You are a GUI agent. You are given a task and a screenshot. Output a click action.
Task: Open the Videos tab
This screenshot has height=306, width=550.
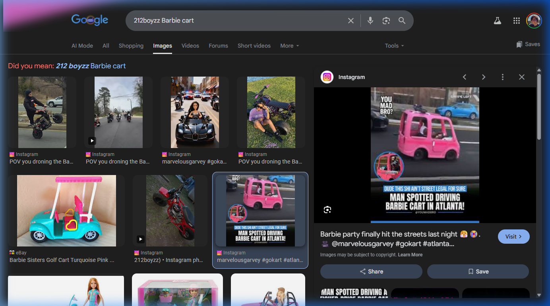pos(190,46)
